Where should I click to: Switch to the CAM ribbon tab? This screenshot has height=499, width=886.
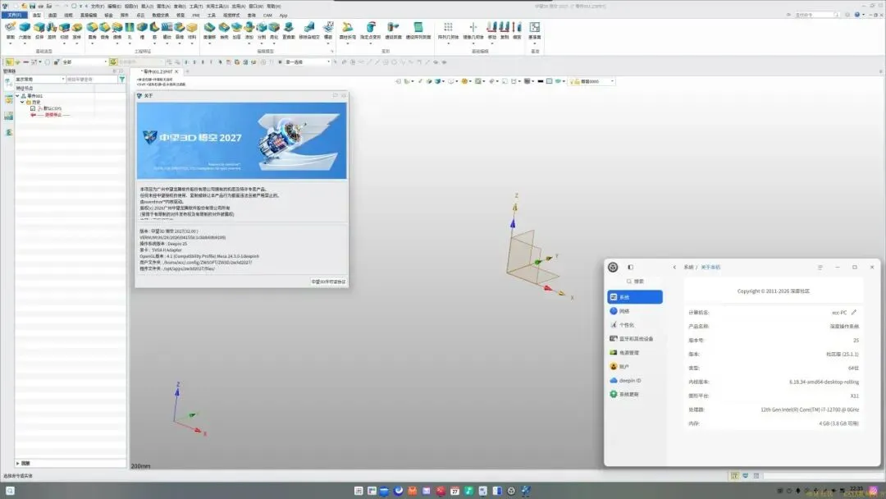(x=267, y=16)
